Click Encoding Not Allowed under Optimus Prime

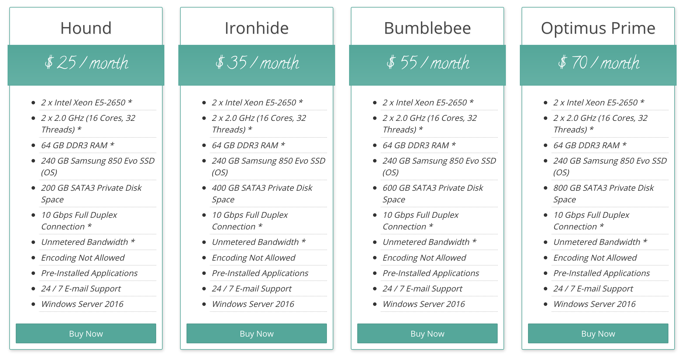(595, 258)
